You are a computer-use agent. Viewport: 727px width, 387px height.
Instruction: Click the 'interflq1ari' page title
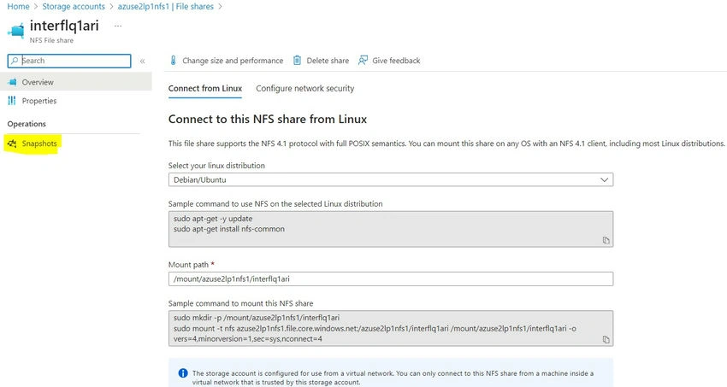coord(64,26)
